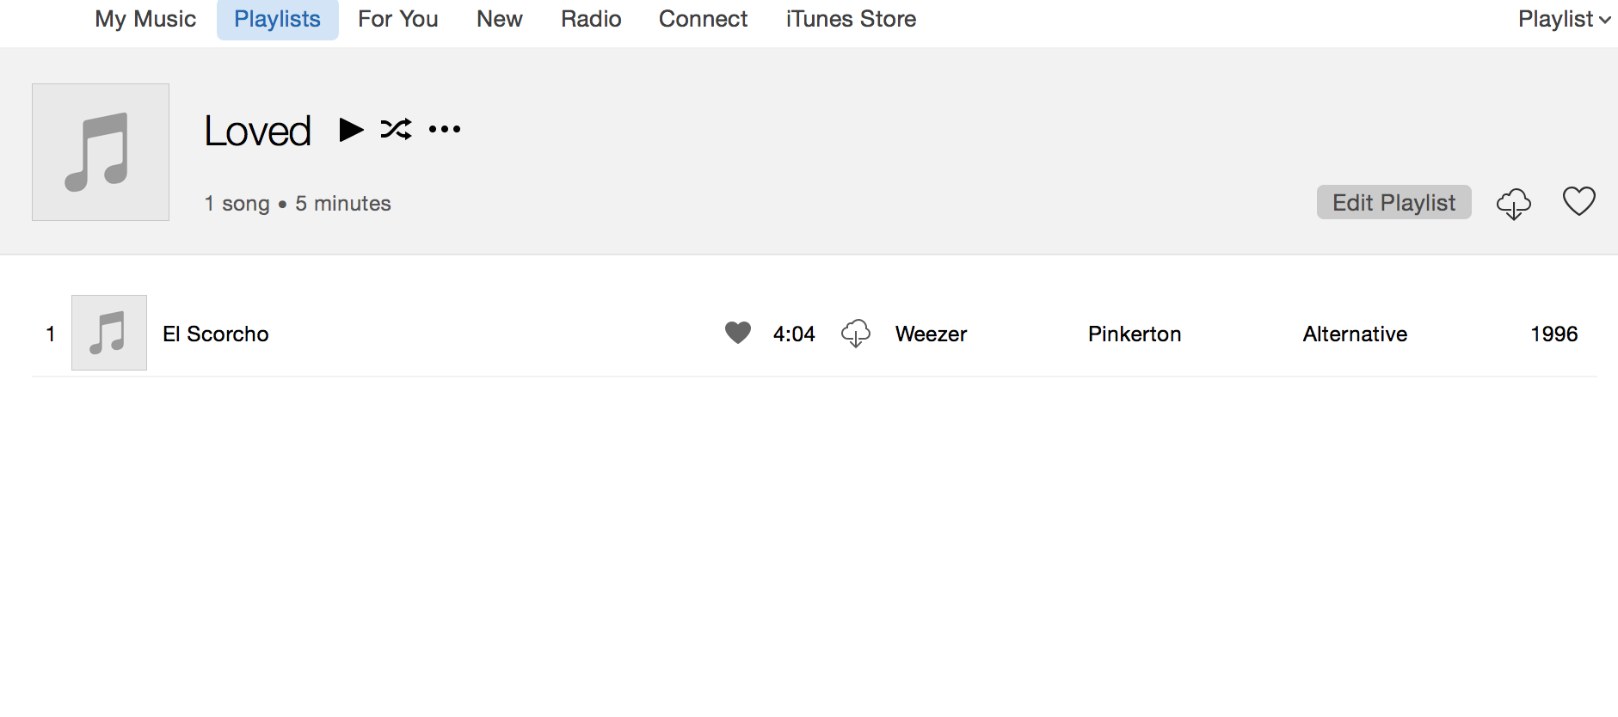Open the three-dot more options menu

[445, 130]
